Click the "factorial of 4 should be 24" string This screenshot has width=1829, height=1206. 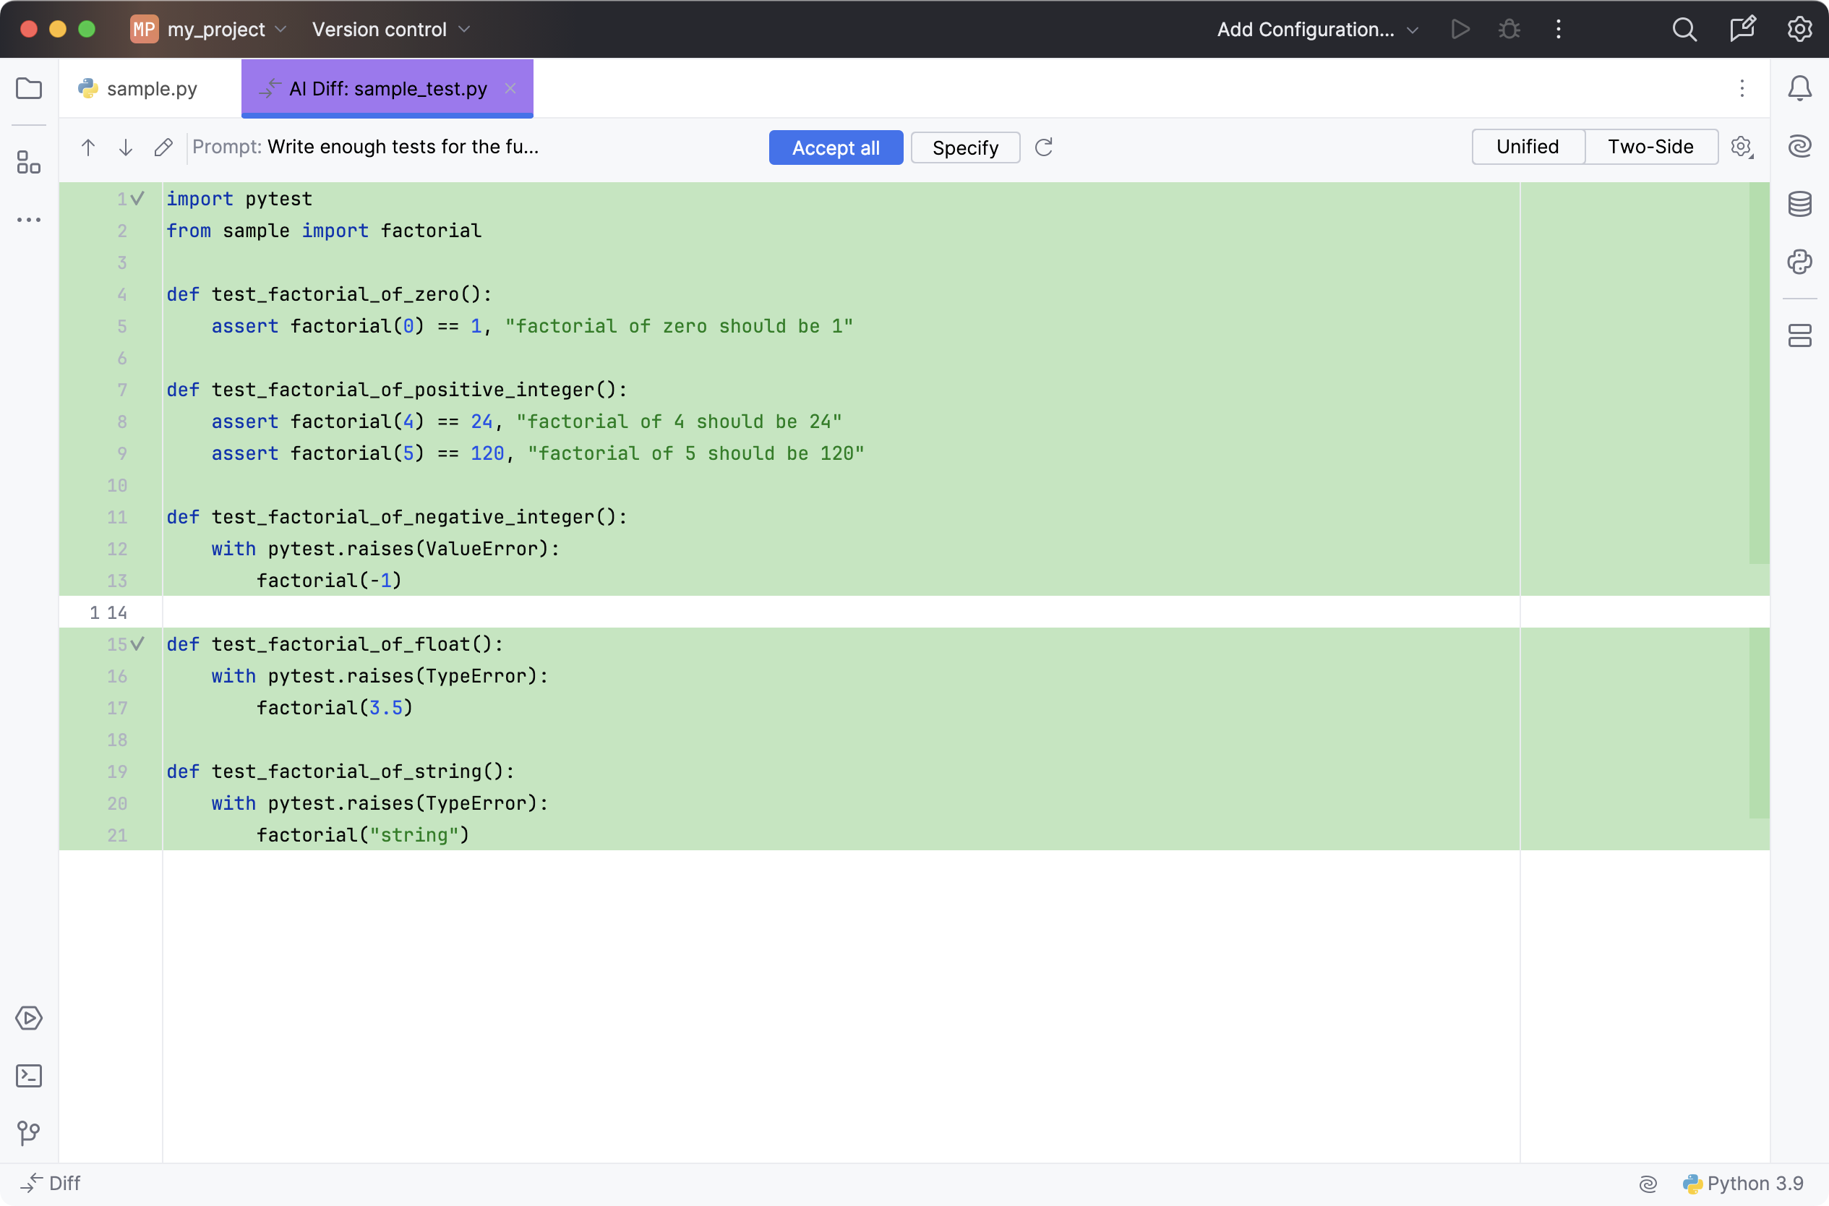pyautogui.click(x=679, y=422)
